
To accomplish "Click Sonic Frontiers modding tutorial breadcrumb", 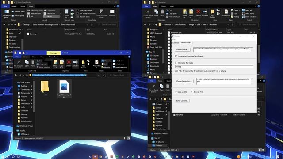I will [x=45, y=25].
